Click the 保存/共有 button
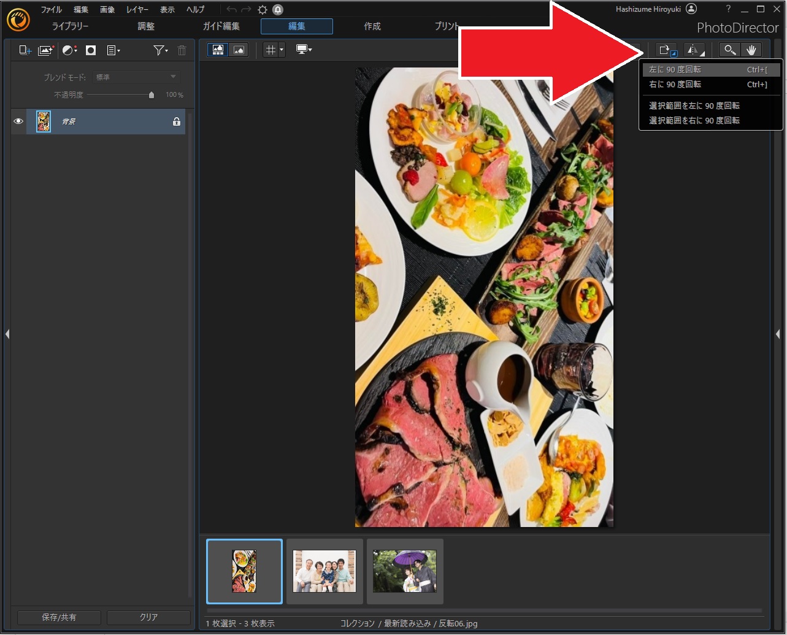 tap(59, 617)
